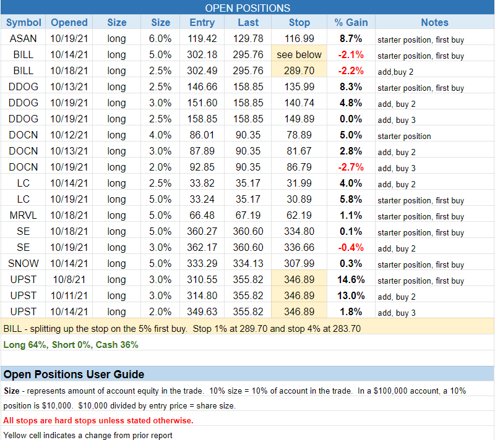Click ASAN last price 129.78
The height and width of the screenshot is (440, 495).
tap(248, 38)
